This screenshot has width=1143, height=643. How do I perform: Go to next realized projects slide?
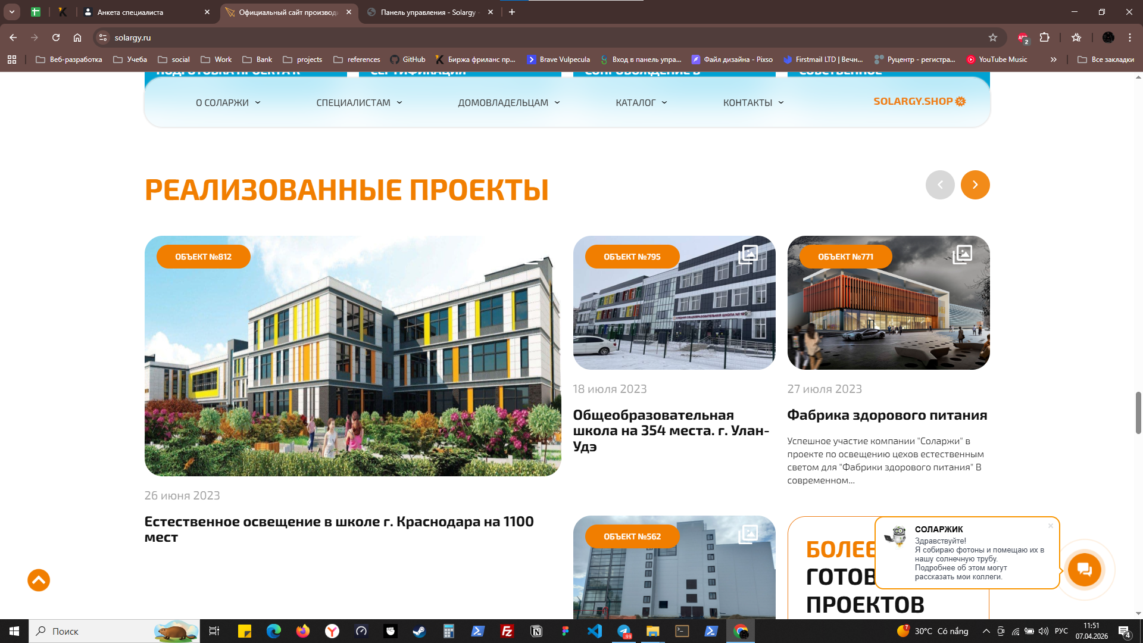tap(975, 185)
